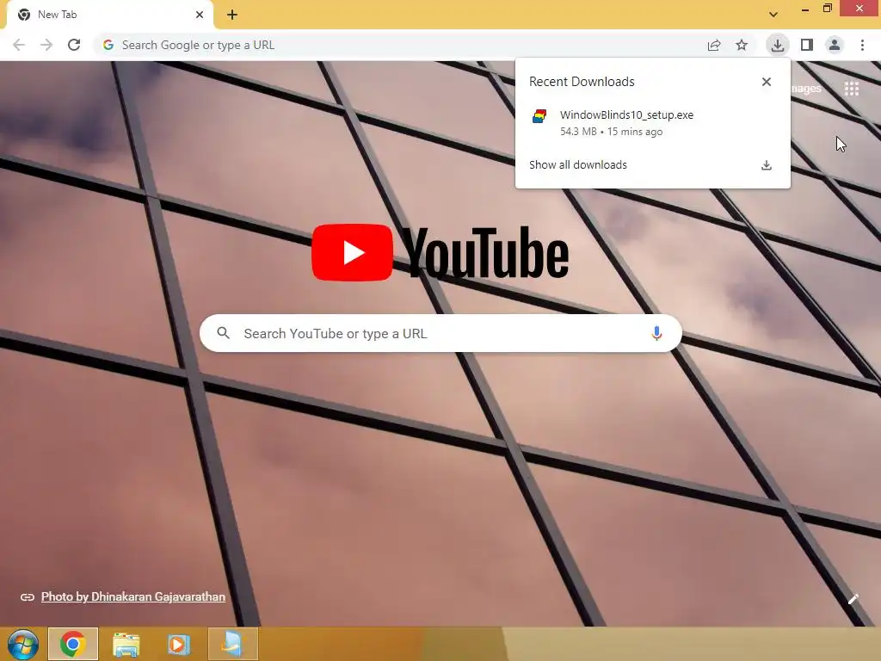The height and width of the screenshot is (661, 881).
Task: Bookmark this tab with the star icon
Action: coord(742,45)
